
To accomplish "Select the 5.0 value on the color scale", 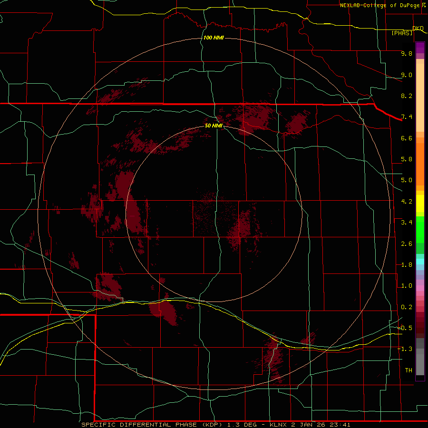I will click(x=407, y=180).
